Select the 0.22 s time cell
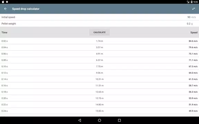Screen dimensions: 199x124 click(x=4, y=104)
